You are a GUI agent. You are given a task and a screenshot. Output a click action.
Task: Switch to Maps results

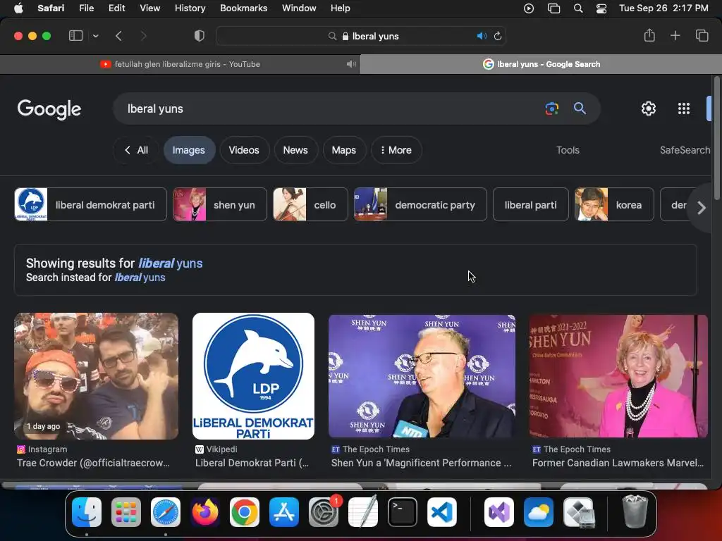344,150
